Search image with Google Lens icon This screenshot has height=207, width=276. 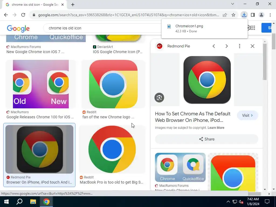(159, 98)
